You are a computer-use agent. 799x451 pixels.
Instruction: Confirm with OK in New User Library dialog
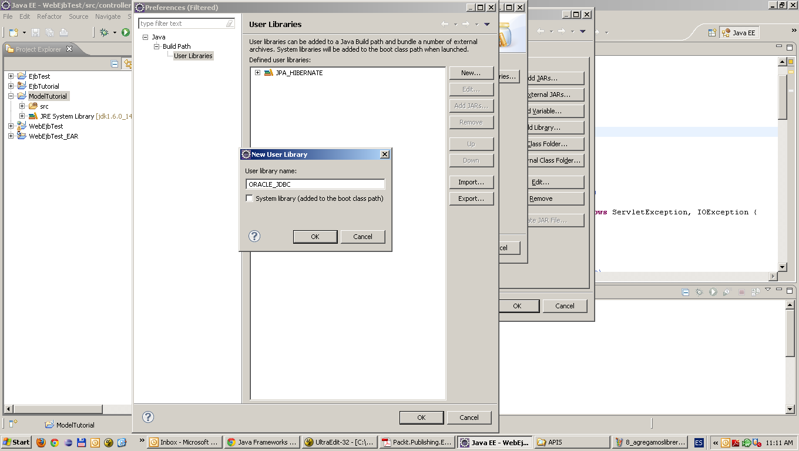click(x=315, y=236)
